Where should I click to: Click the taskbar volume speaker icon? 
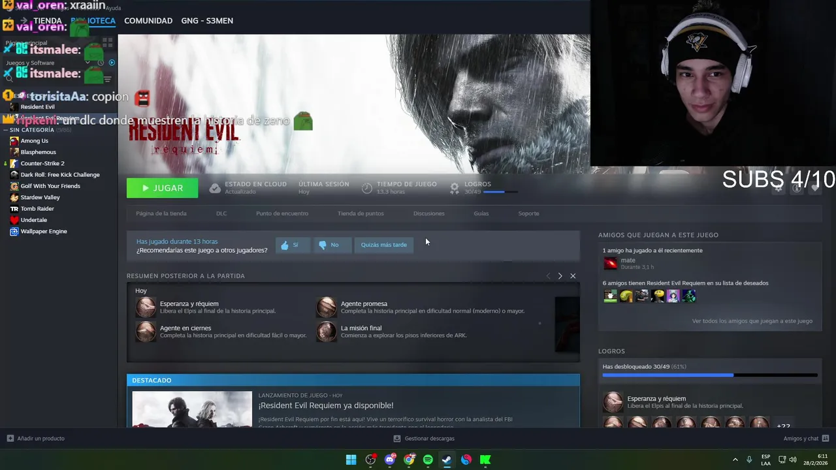[x=793, y=460]
